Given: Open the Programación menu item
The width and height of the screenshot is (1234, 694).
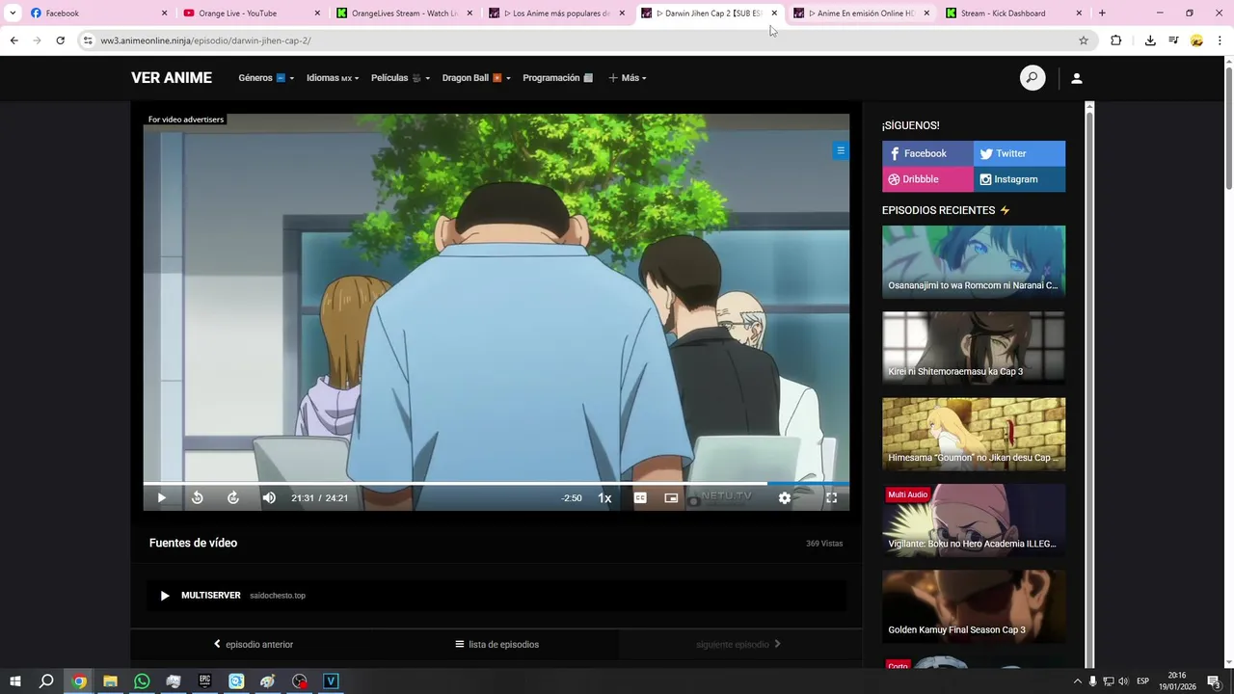Looking at the screenshot, I should pos(557,78).
